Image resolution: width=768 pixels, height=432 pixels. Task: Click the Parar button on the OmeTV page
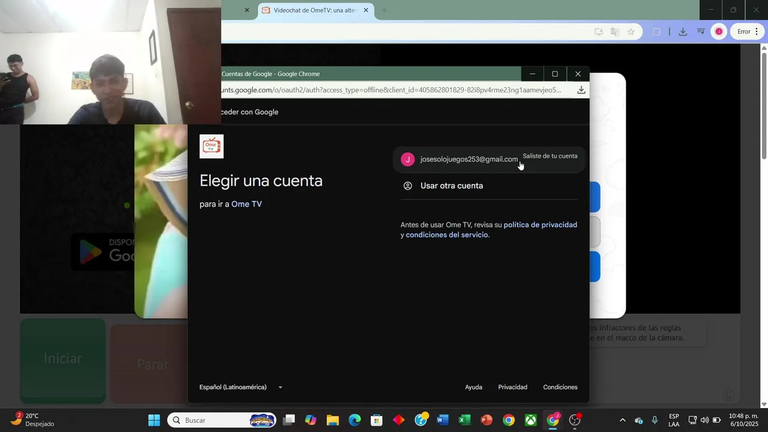pos(149,364)
